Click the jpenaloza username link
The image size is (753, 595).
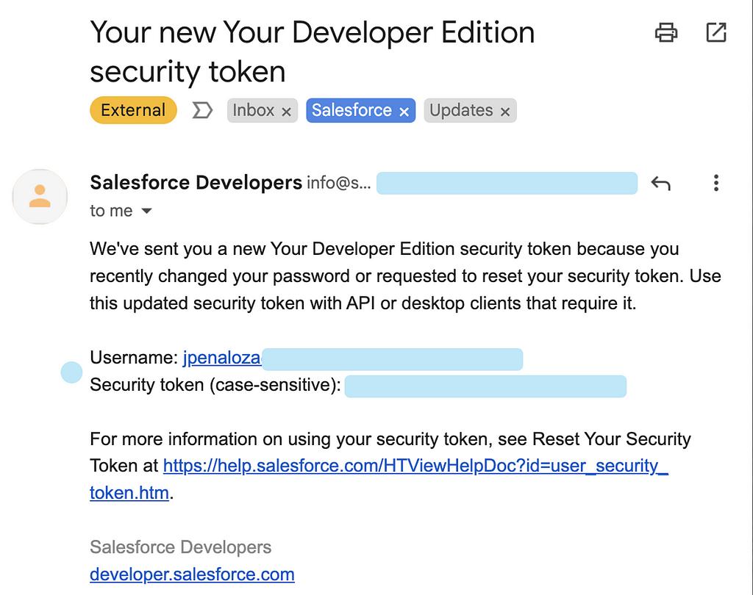coord(221,358)
